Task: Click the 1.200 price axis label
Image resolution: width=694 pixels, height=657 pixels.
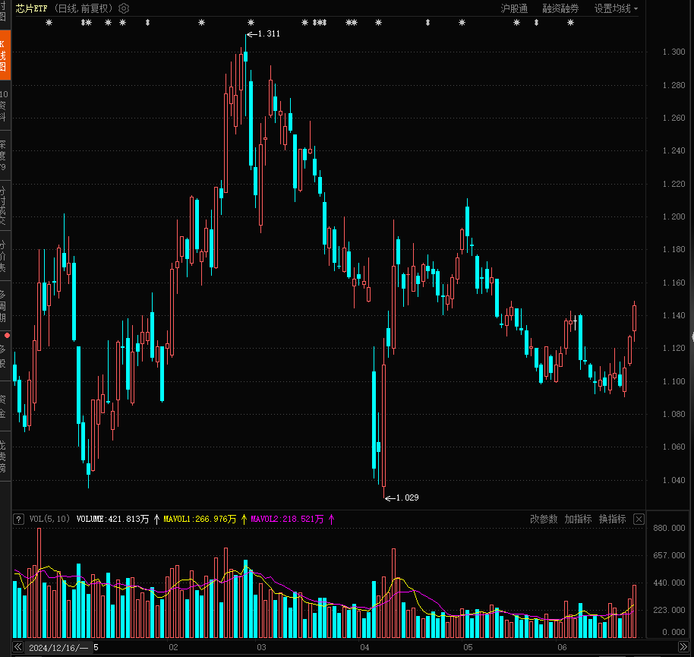Action: [x=673, y=216]
